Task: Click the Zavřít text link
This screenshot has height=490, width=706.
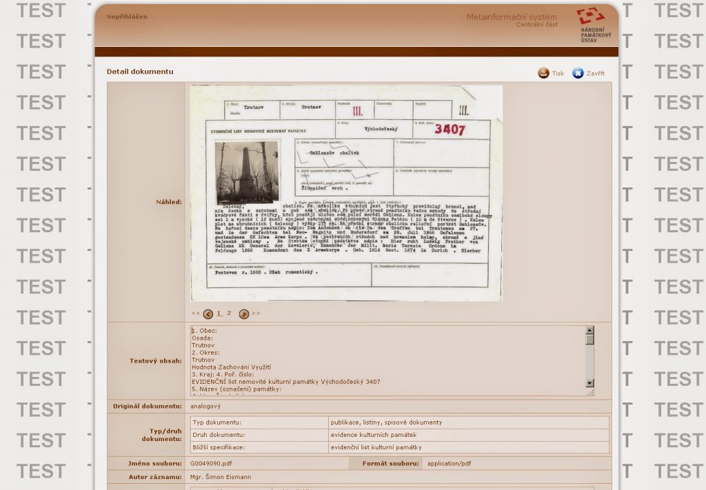Action: pos(595,73)
